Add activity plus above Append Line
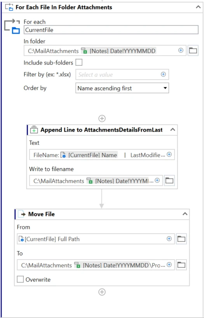This screenshot has height=318, width=204. coord(102,118)
